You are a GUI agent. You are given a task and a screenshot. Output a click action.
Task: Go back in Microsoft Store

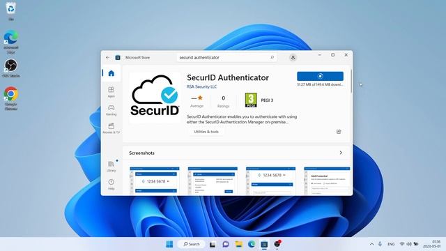coord(107,57)
